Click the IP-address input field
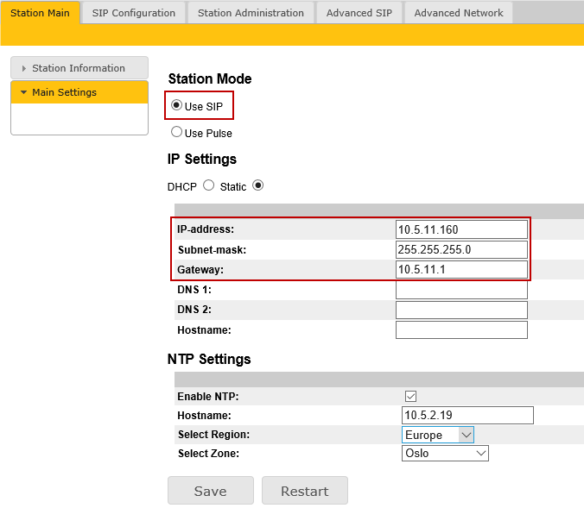This screenshot has height=508, width=584. pos(461,229)
